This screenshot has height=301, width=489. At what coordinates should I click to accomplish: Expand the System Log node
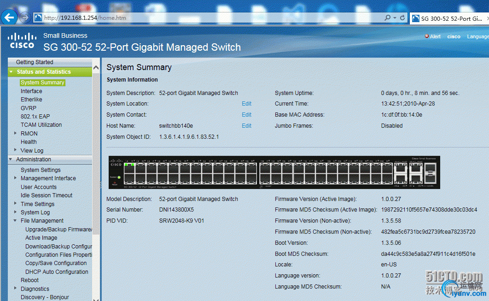click(15, 212)
